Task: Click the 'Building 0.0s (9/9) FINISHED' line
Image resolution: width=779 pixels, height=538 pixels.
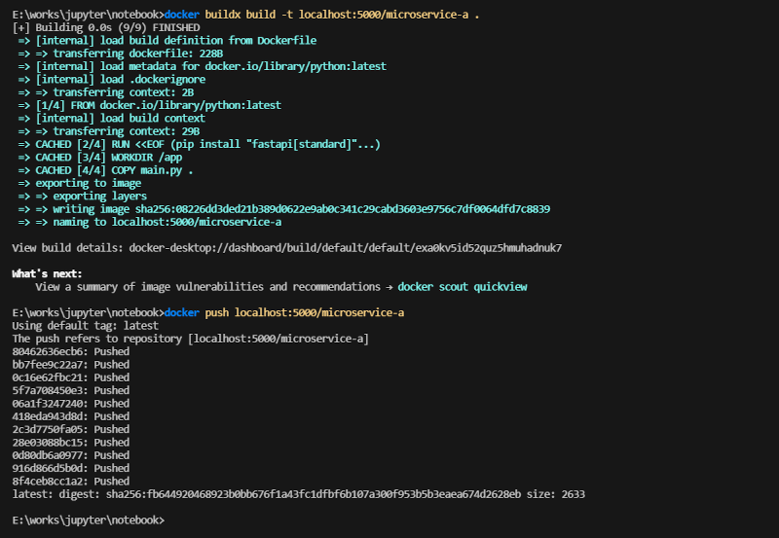Action: click(106, 27)
